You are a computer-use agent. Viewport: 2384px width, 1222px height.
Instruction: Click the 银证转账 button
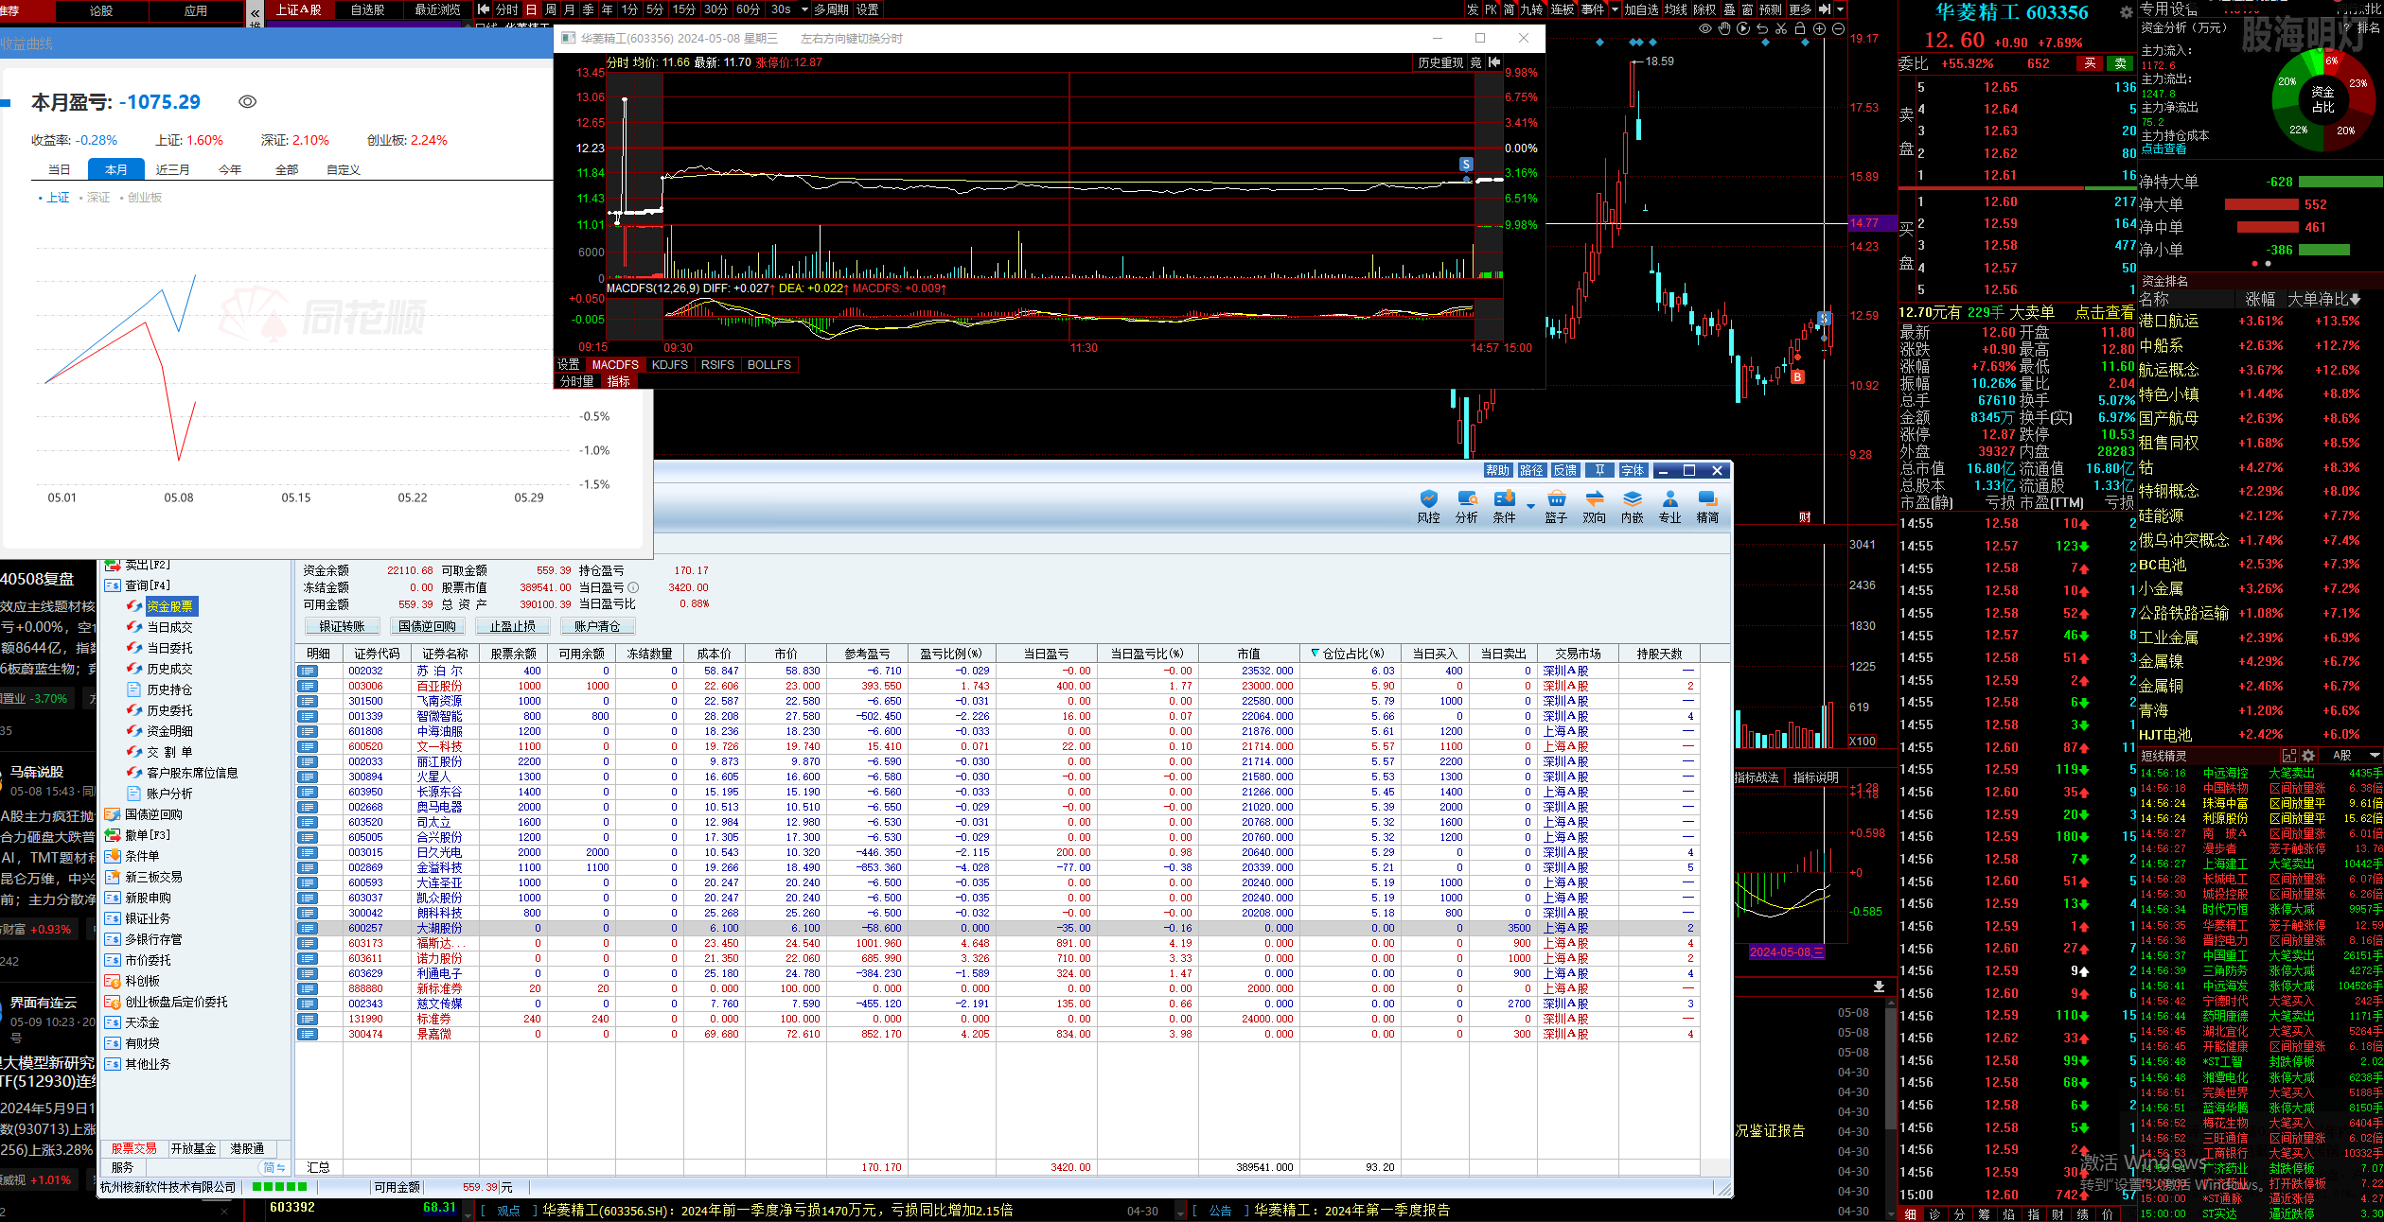343,626
